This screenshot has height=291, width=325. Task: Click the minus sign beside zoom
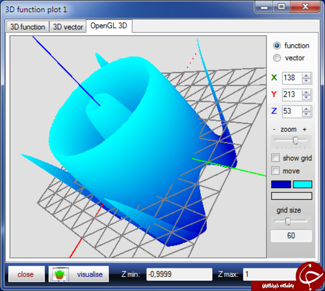click(x=274, y=129)
